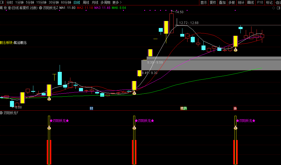Click the diamond icon below the toolbar
The image size is (281, 165).
point(273,8)
